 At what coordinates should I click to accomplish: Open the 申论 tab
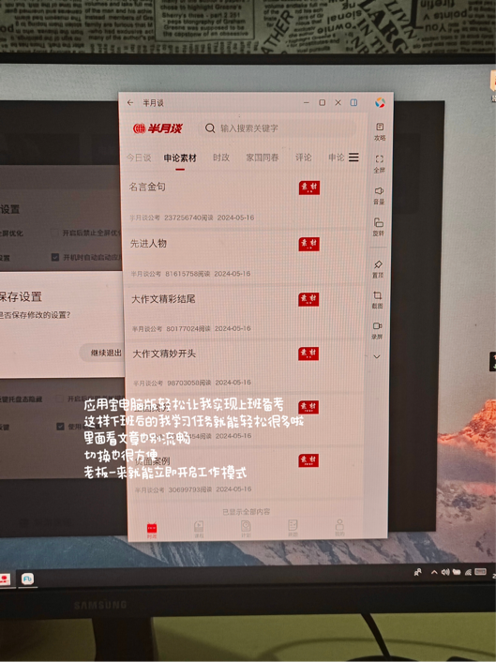click(337, 158)
